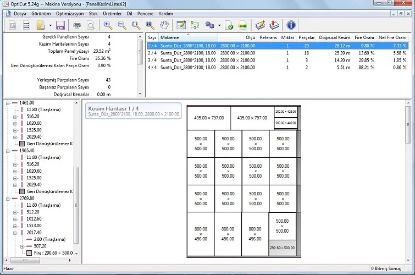Collapse the 2017.40 tree node
The width and height of the screenshot is (415, 275).
point(15,233)
